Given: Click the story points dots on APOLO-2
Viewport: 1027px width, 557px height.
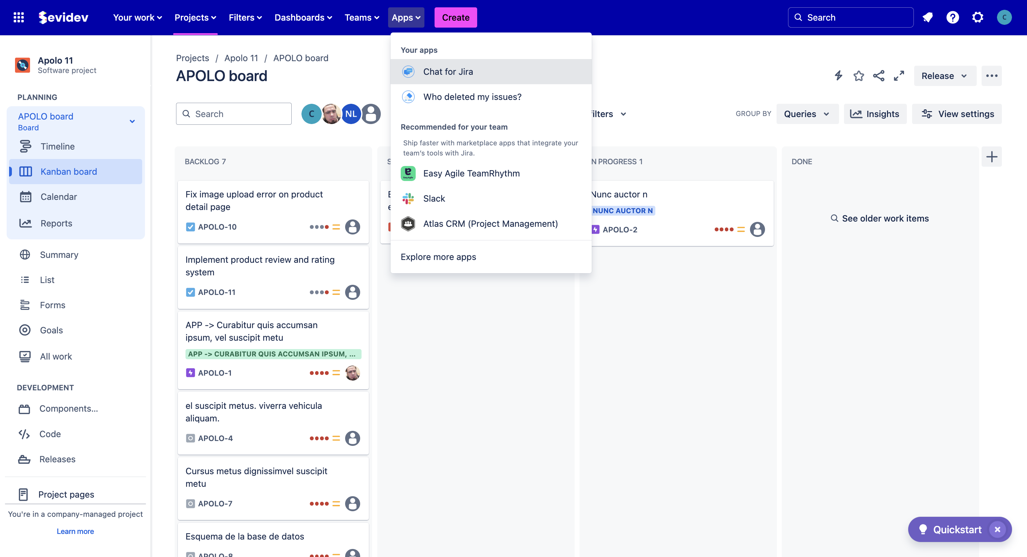Looking at the screenshot, I should [x=723, y=229].
